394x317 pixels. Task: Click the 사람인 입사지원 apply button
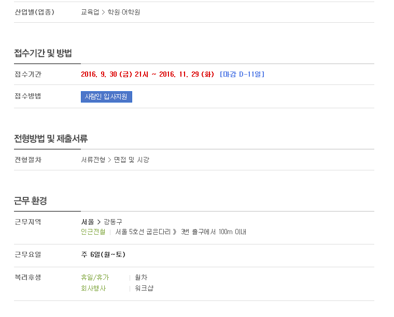106,97
